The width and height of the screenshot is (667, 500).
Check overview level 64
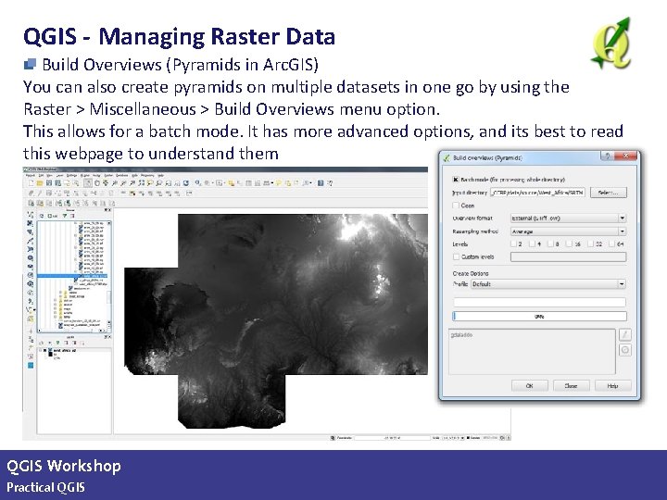coord(611,244)
